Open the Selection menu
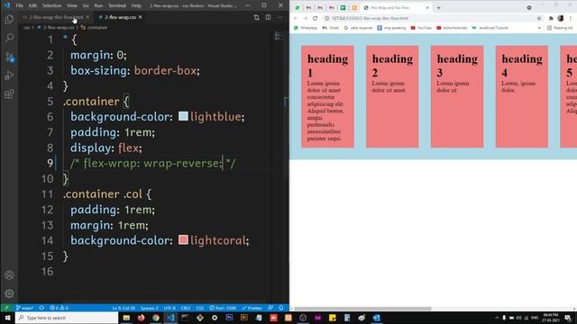577x324 pixels. tap(51, 5)
